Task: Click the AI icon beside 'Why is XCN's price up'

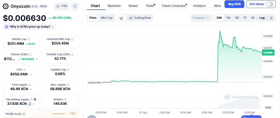Action: pos(7,27)
